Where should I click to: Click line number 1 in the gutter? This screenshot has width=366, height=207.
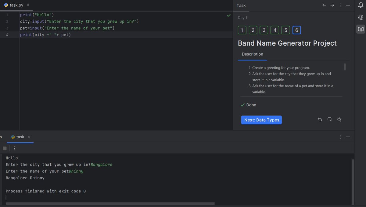tap(7, 15)
